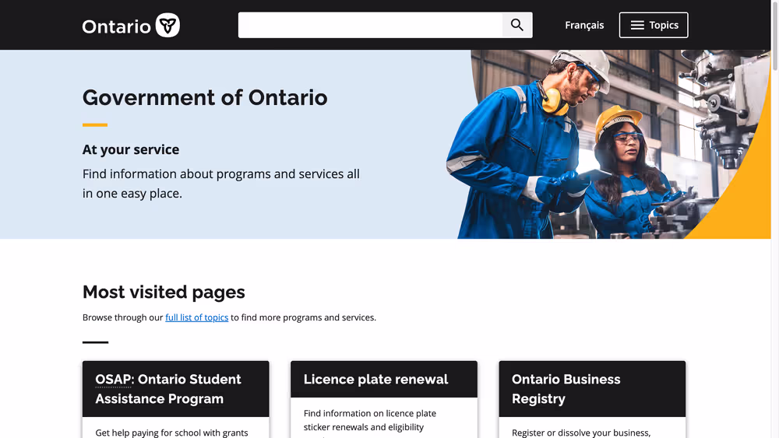Click 'Get help paying for school' description text

coord(171,433)
